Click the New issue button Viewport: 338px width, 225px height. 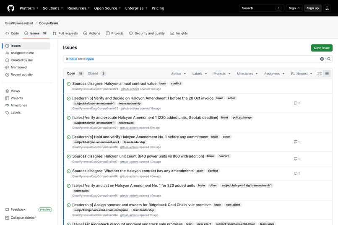(322, 48)
